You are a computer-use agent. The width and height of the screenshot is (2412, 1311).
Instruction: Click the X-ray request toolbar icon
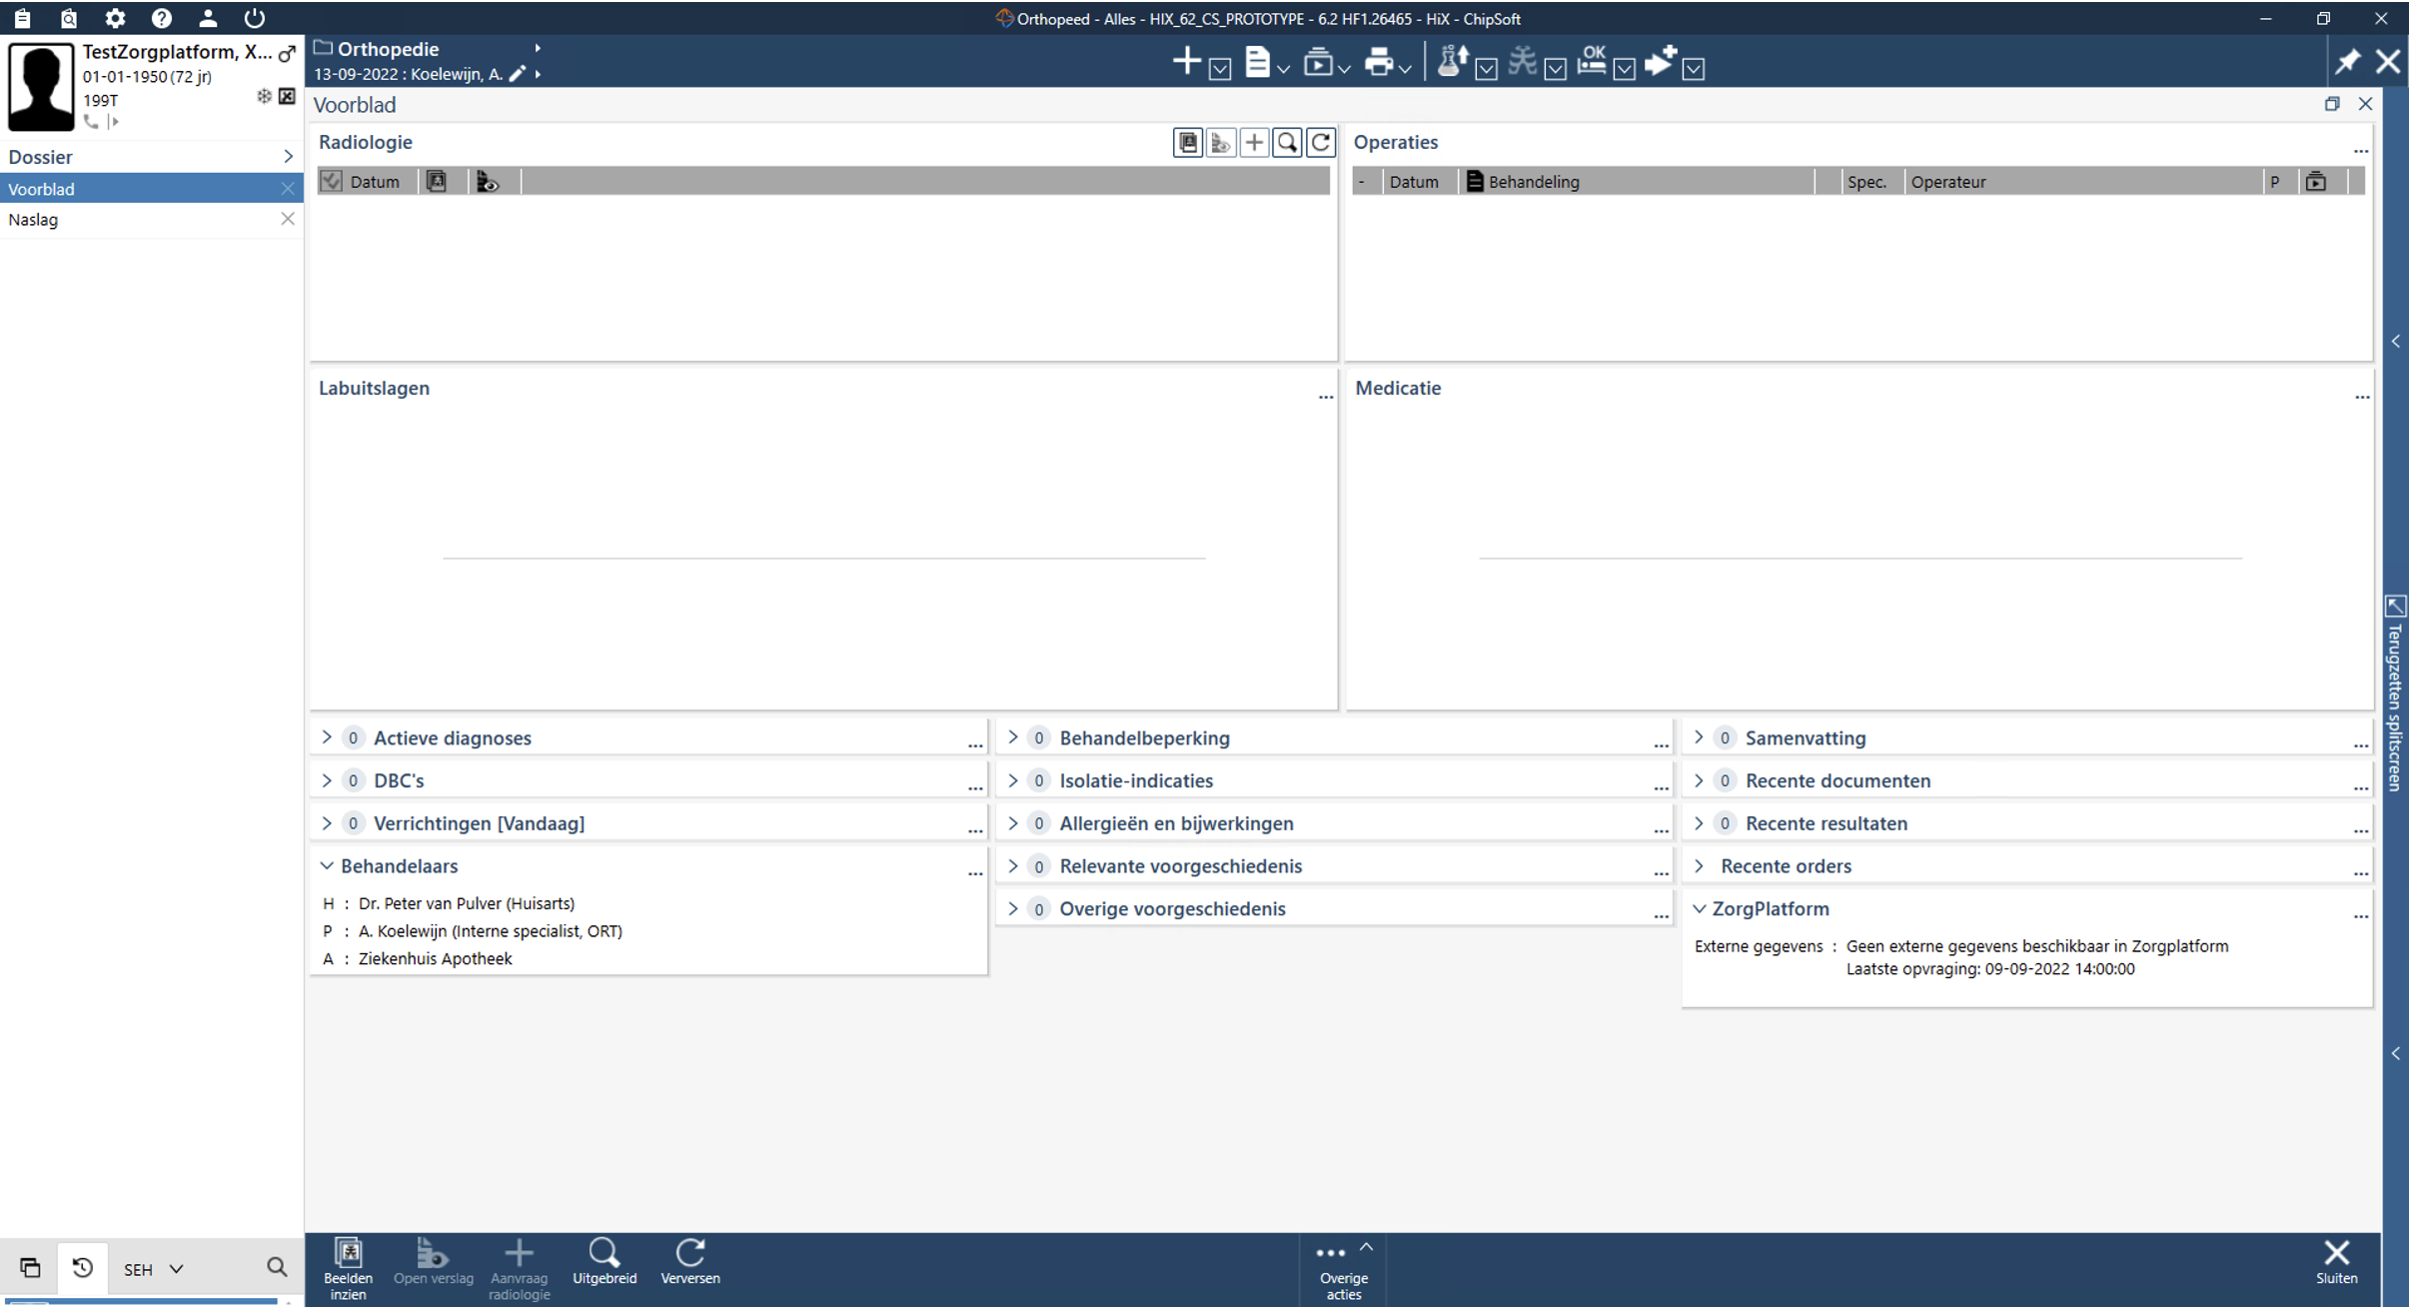(1525, 62)
